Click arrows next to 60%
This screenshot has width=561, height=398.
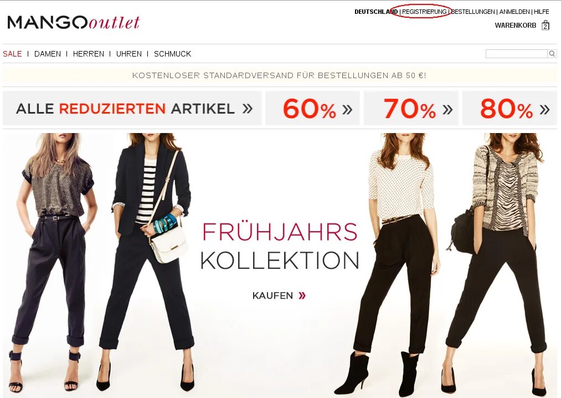[x=347, y=109]
